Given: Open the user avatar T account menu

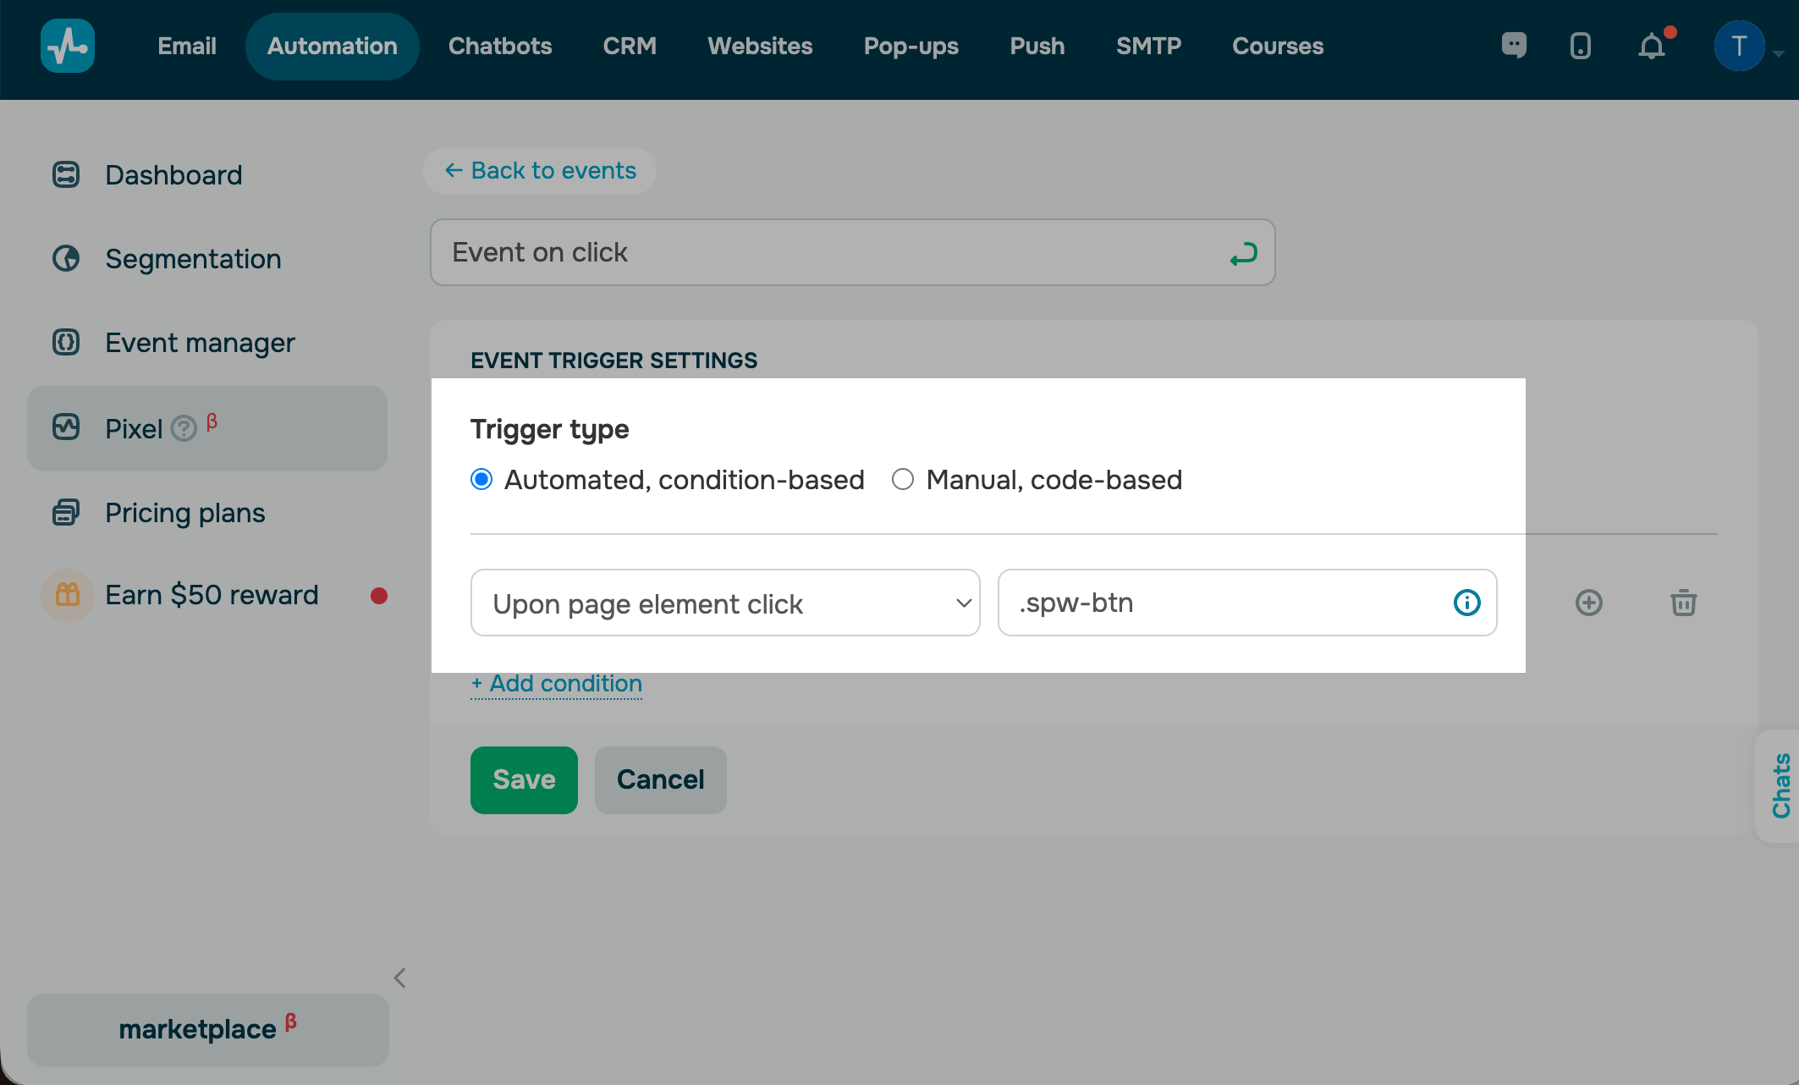Looking at the screenshot, I should click(1739, 46).
